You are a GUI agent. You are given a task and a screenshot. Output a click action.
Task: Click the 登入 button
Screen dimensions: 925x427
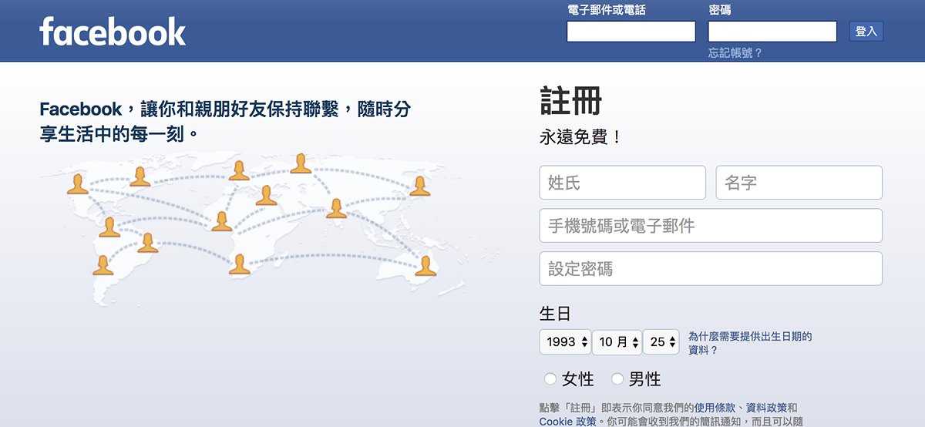(866, 31)
